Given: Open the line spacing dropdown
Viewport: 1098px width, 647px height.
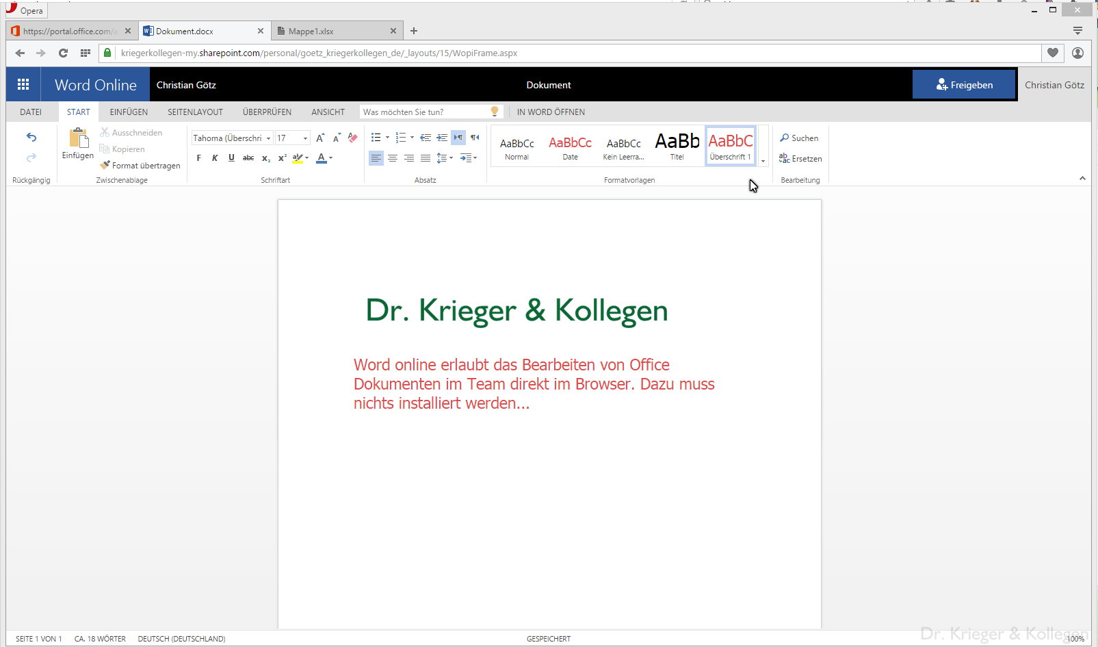Looking at the screenshot, I should (x=445, y=158).
